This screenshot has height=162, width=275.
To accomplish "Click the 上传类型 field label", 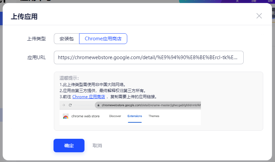I will click(x=36, y=39).
